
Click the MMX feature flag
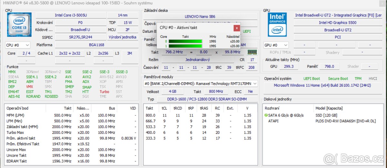12,72
